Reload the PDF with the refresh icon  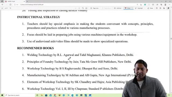pyautogui.click(x=10, y=5)
